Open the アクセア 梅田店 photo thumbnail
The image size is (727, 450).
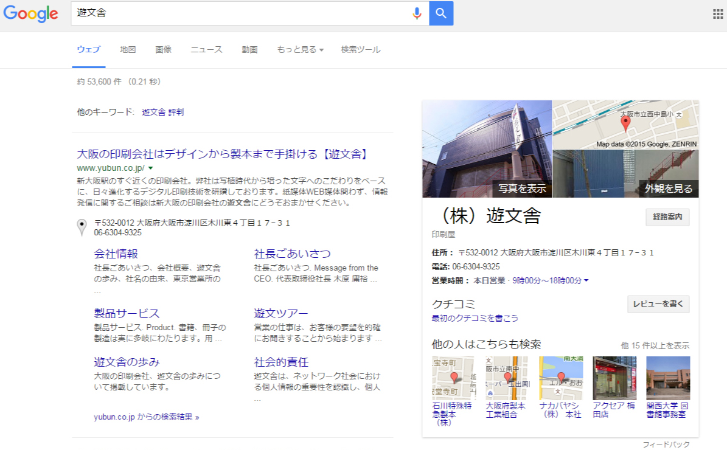pos(614,378)
